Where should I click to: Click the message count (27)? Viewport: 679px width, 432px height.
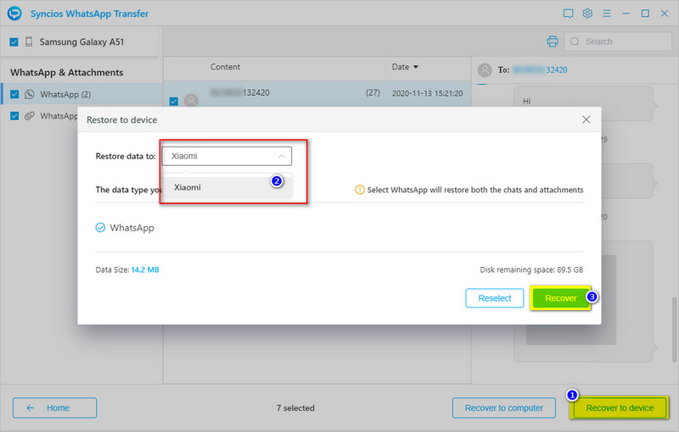[373, 93]
